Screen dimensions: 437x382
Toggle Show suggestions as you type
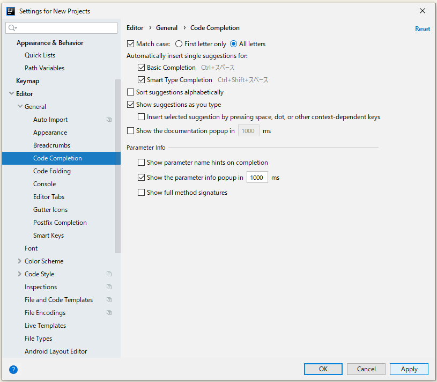click(x=130, y=105)
